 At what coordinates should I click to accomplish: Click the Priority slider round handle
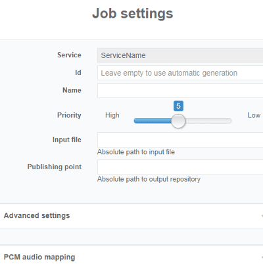(x=178, y=121)
